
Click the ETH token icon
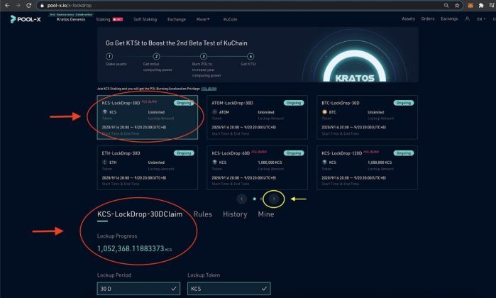(105, 162)
